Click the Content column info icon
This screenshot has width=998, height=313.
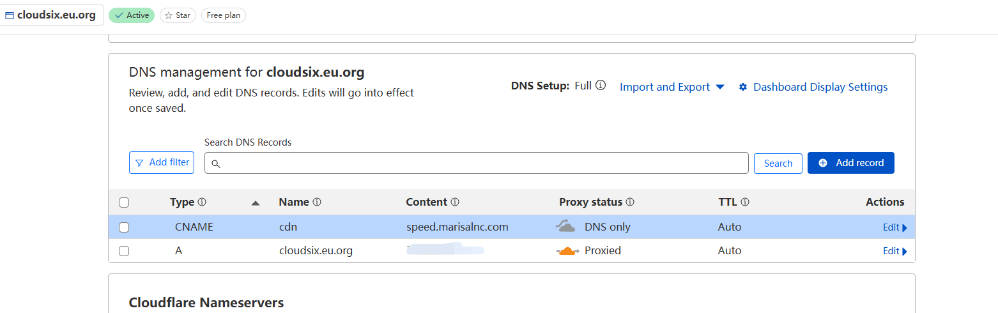coord(455,202)
